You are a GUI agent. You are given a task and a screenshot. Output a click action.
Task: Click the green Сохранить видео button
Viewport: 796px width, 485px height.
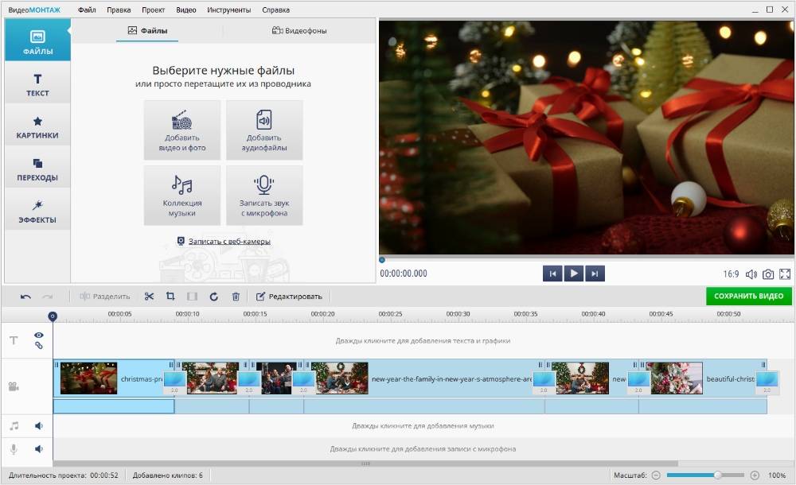click(749, 296)
